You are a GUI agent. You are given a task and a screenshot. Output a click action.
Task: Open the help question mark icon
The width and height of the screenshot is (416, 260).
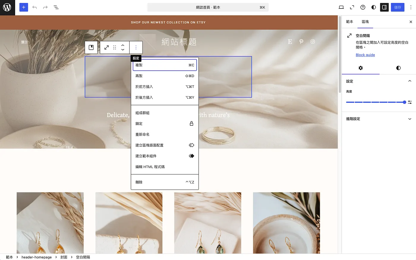(x=363, y=7)
